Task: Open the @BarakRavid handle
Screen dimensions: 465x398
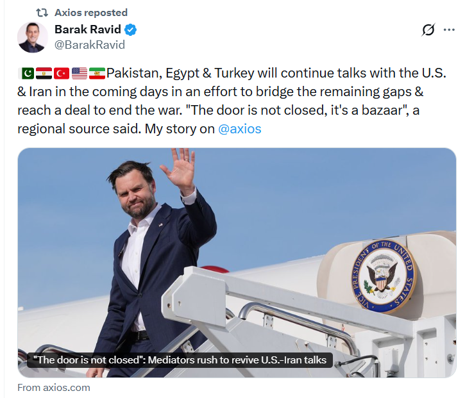Action: point(90,45)
